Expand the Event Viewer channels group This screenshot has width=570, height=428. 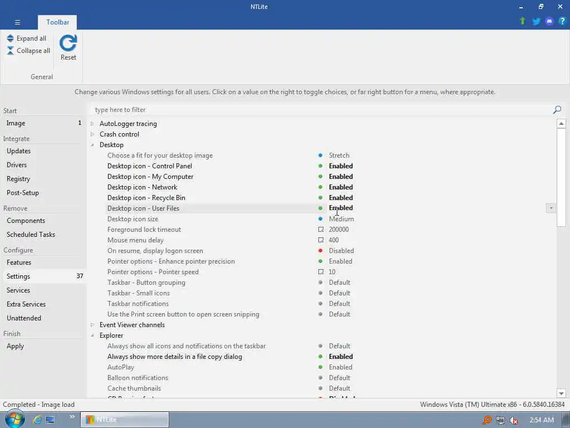[92, 325]
